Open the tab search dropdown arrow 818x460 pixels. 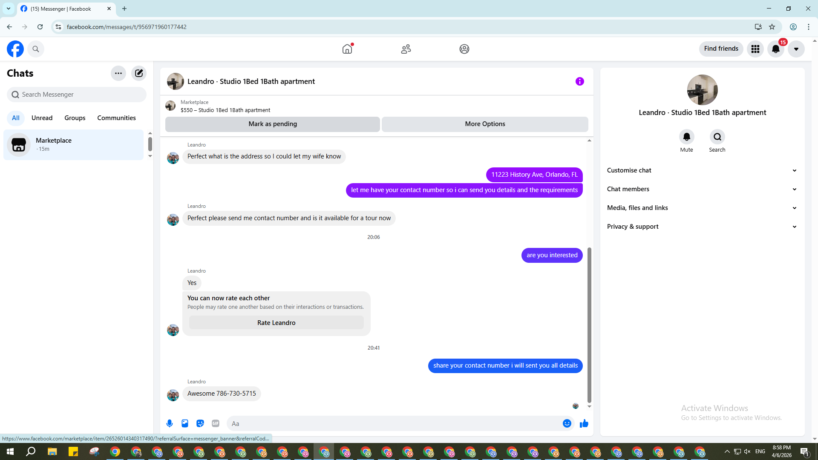9,9
